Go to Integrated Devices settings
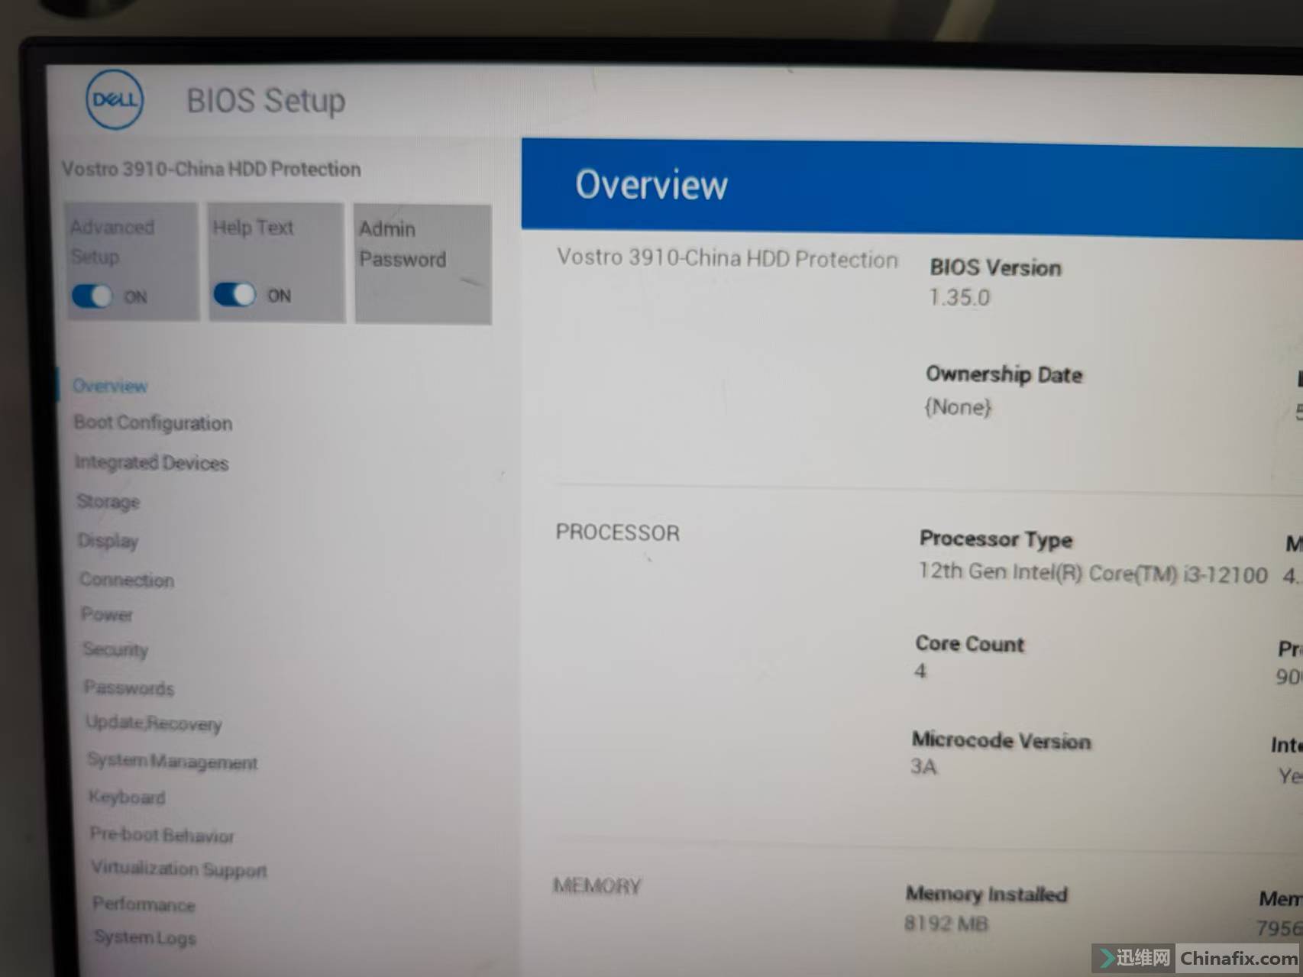Screen dimensions: 1303x977 (x=151, y=463)
